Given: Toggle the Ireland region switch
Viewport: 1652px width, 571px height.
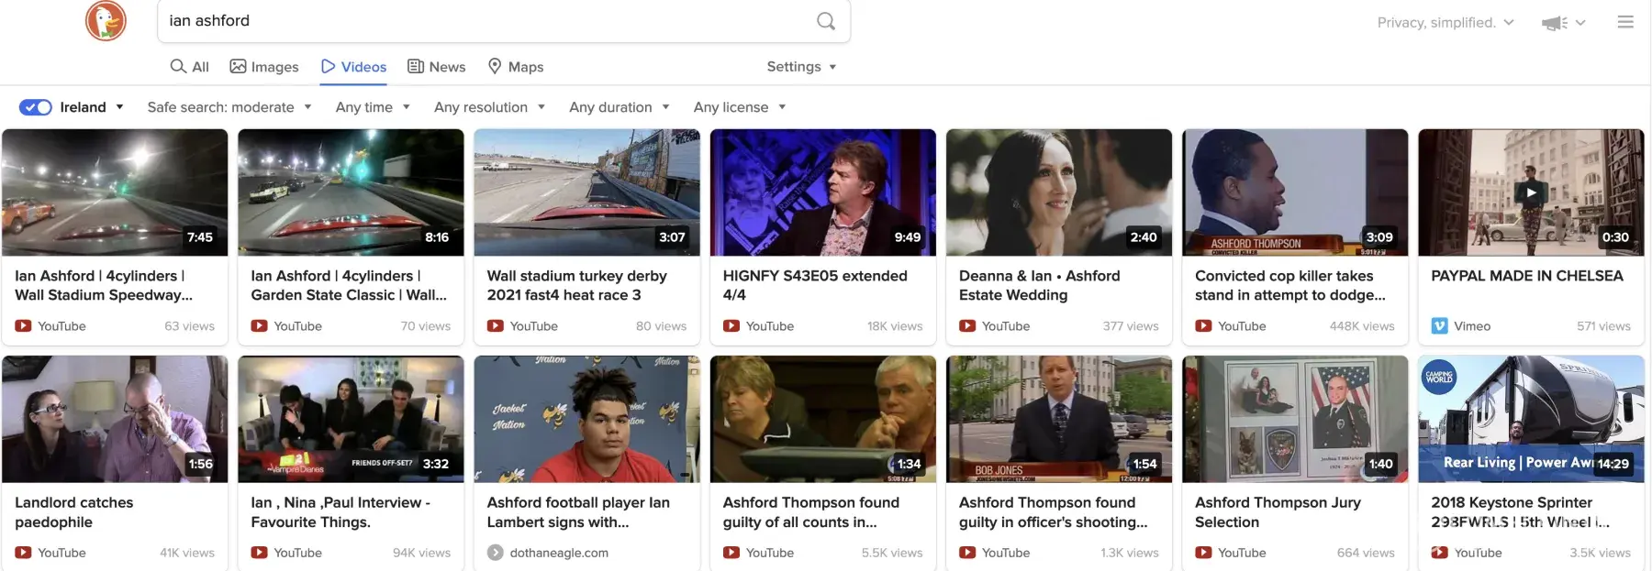Looking at the screenshot, I should pos(36,107).
